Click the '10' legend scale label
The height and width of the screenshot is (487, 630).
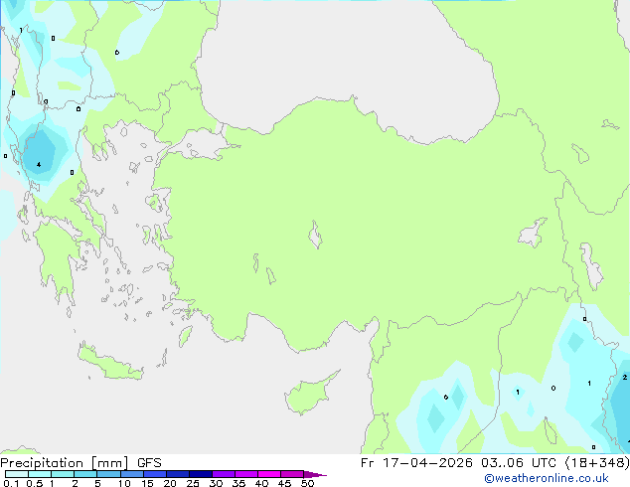pos(124,483)
